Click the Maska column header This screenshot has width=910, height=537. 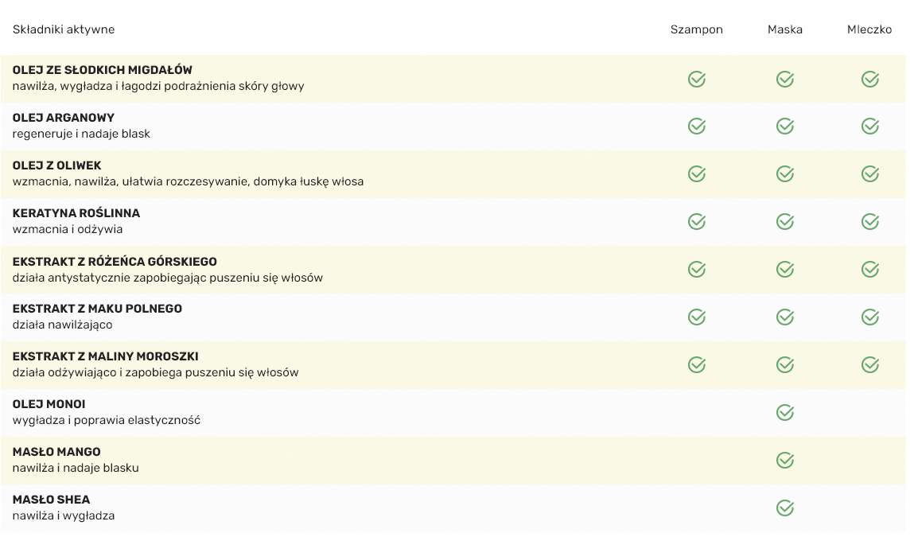[x=785, y=29]
